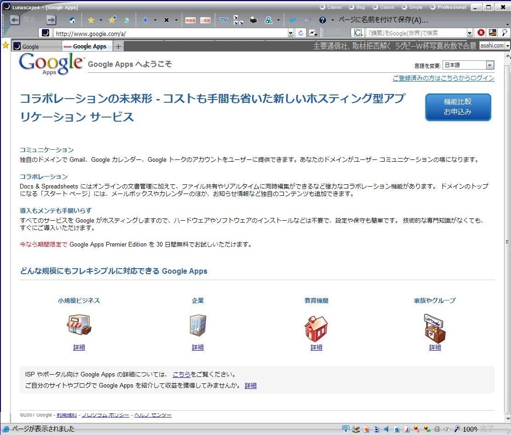
Task: Click 詳細 link under 小規模ビジネス
Action: (79, 347)
